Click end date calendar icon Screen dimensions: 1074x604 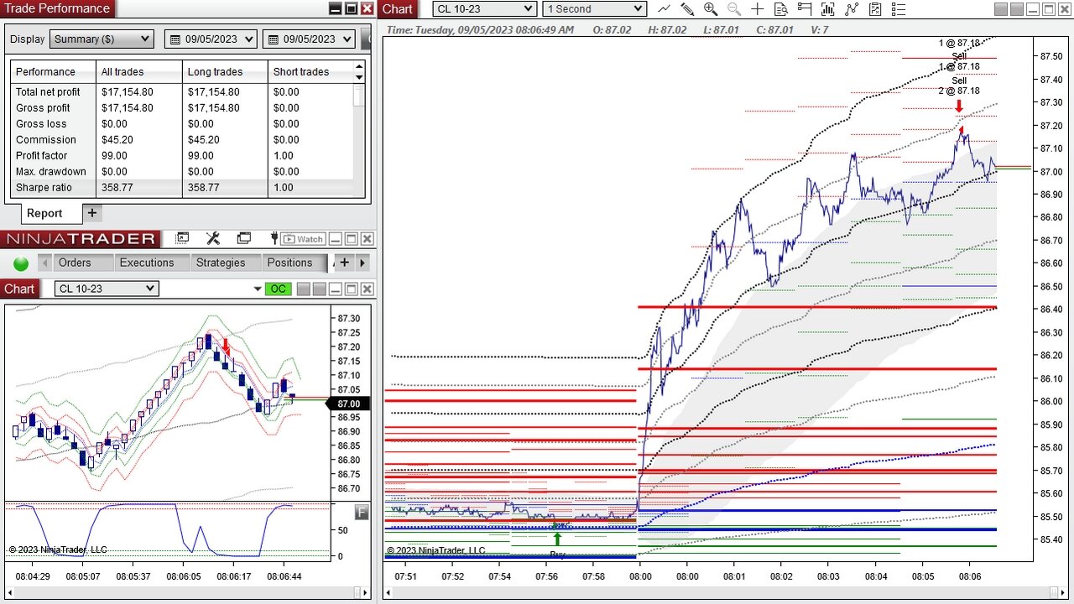click(274, 39)
